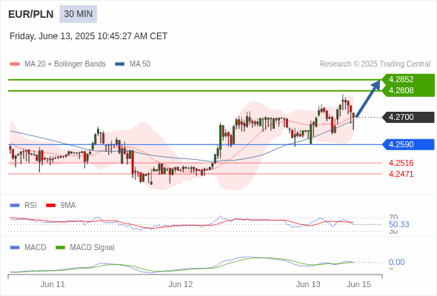Click the 4.2700 current price tag
Viewport: 437px width, 296px height.
409,117
